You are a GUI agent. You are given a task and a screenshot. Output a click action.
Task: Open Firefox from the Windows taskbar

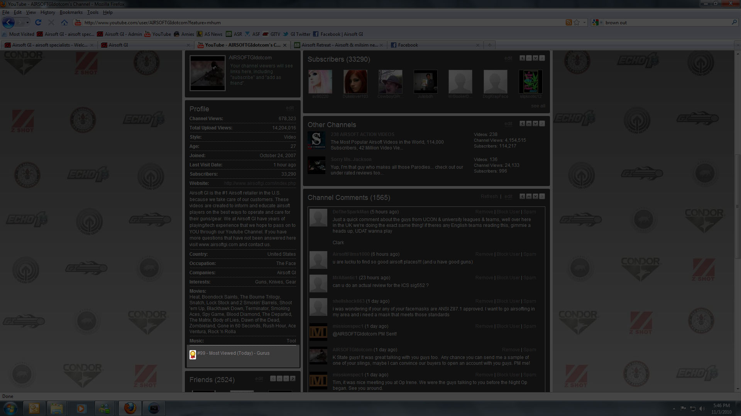130,408
